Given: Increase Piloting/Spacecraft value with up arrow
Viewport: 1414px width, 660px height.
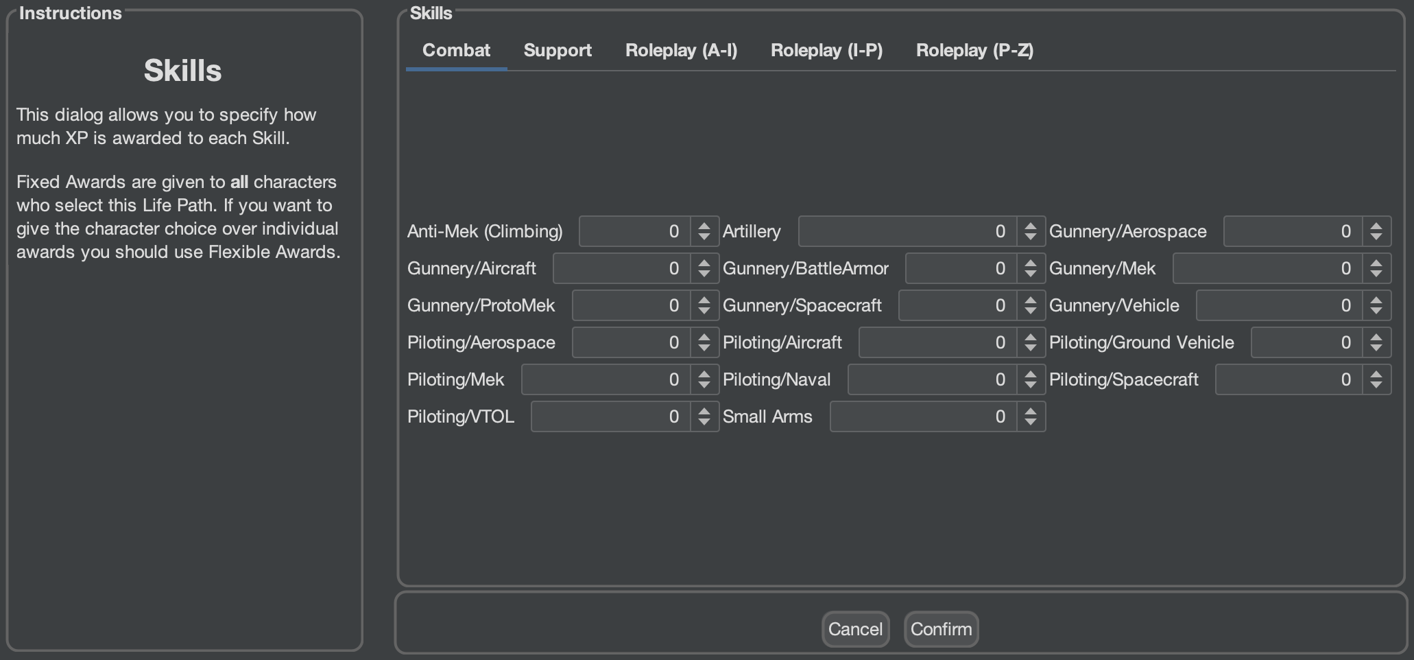Looking at the screenshot, I should click(x=1376, y=373).
